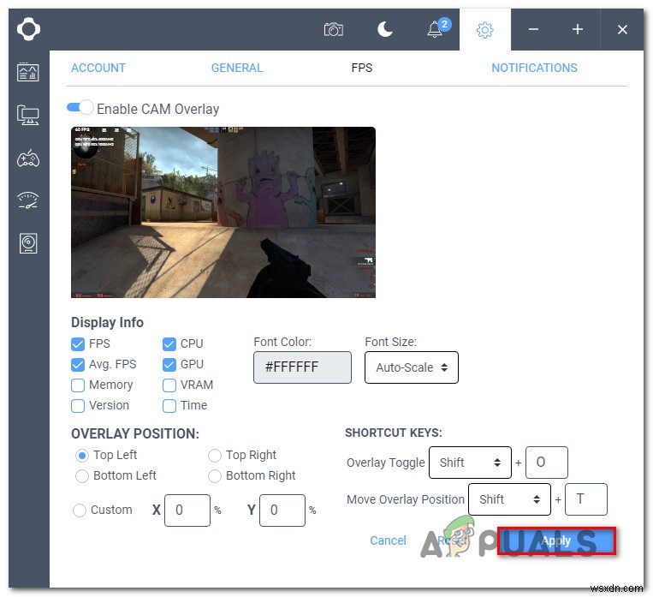Select Bottom Right overlay position
The image size is (653, 597).
point(215,475)
